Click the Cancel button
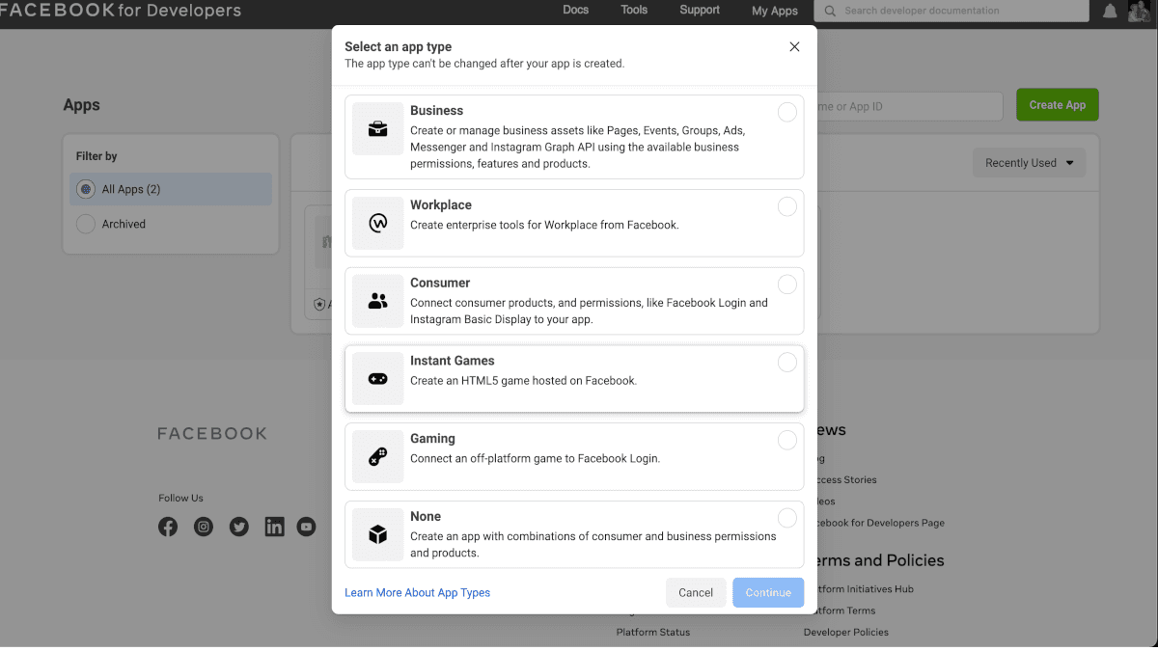Screen dimensions: 1158x651 (x=696, y=592)
